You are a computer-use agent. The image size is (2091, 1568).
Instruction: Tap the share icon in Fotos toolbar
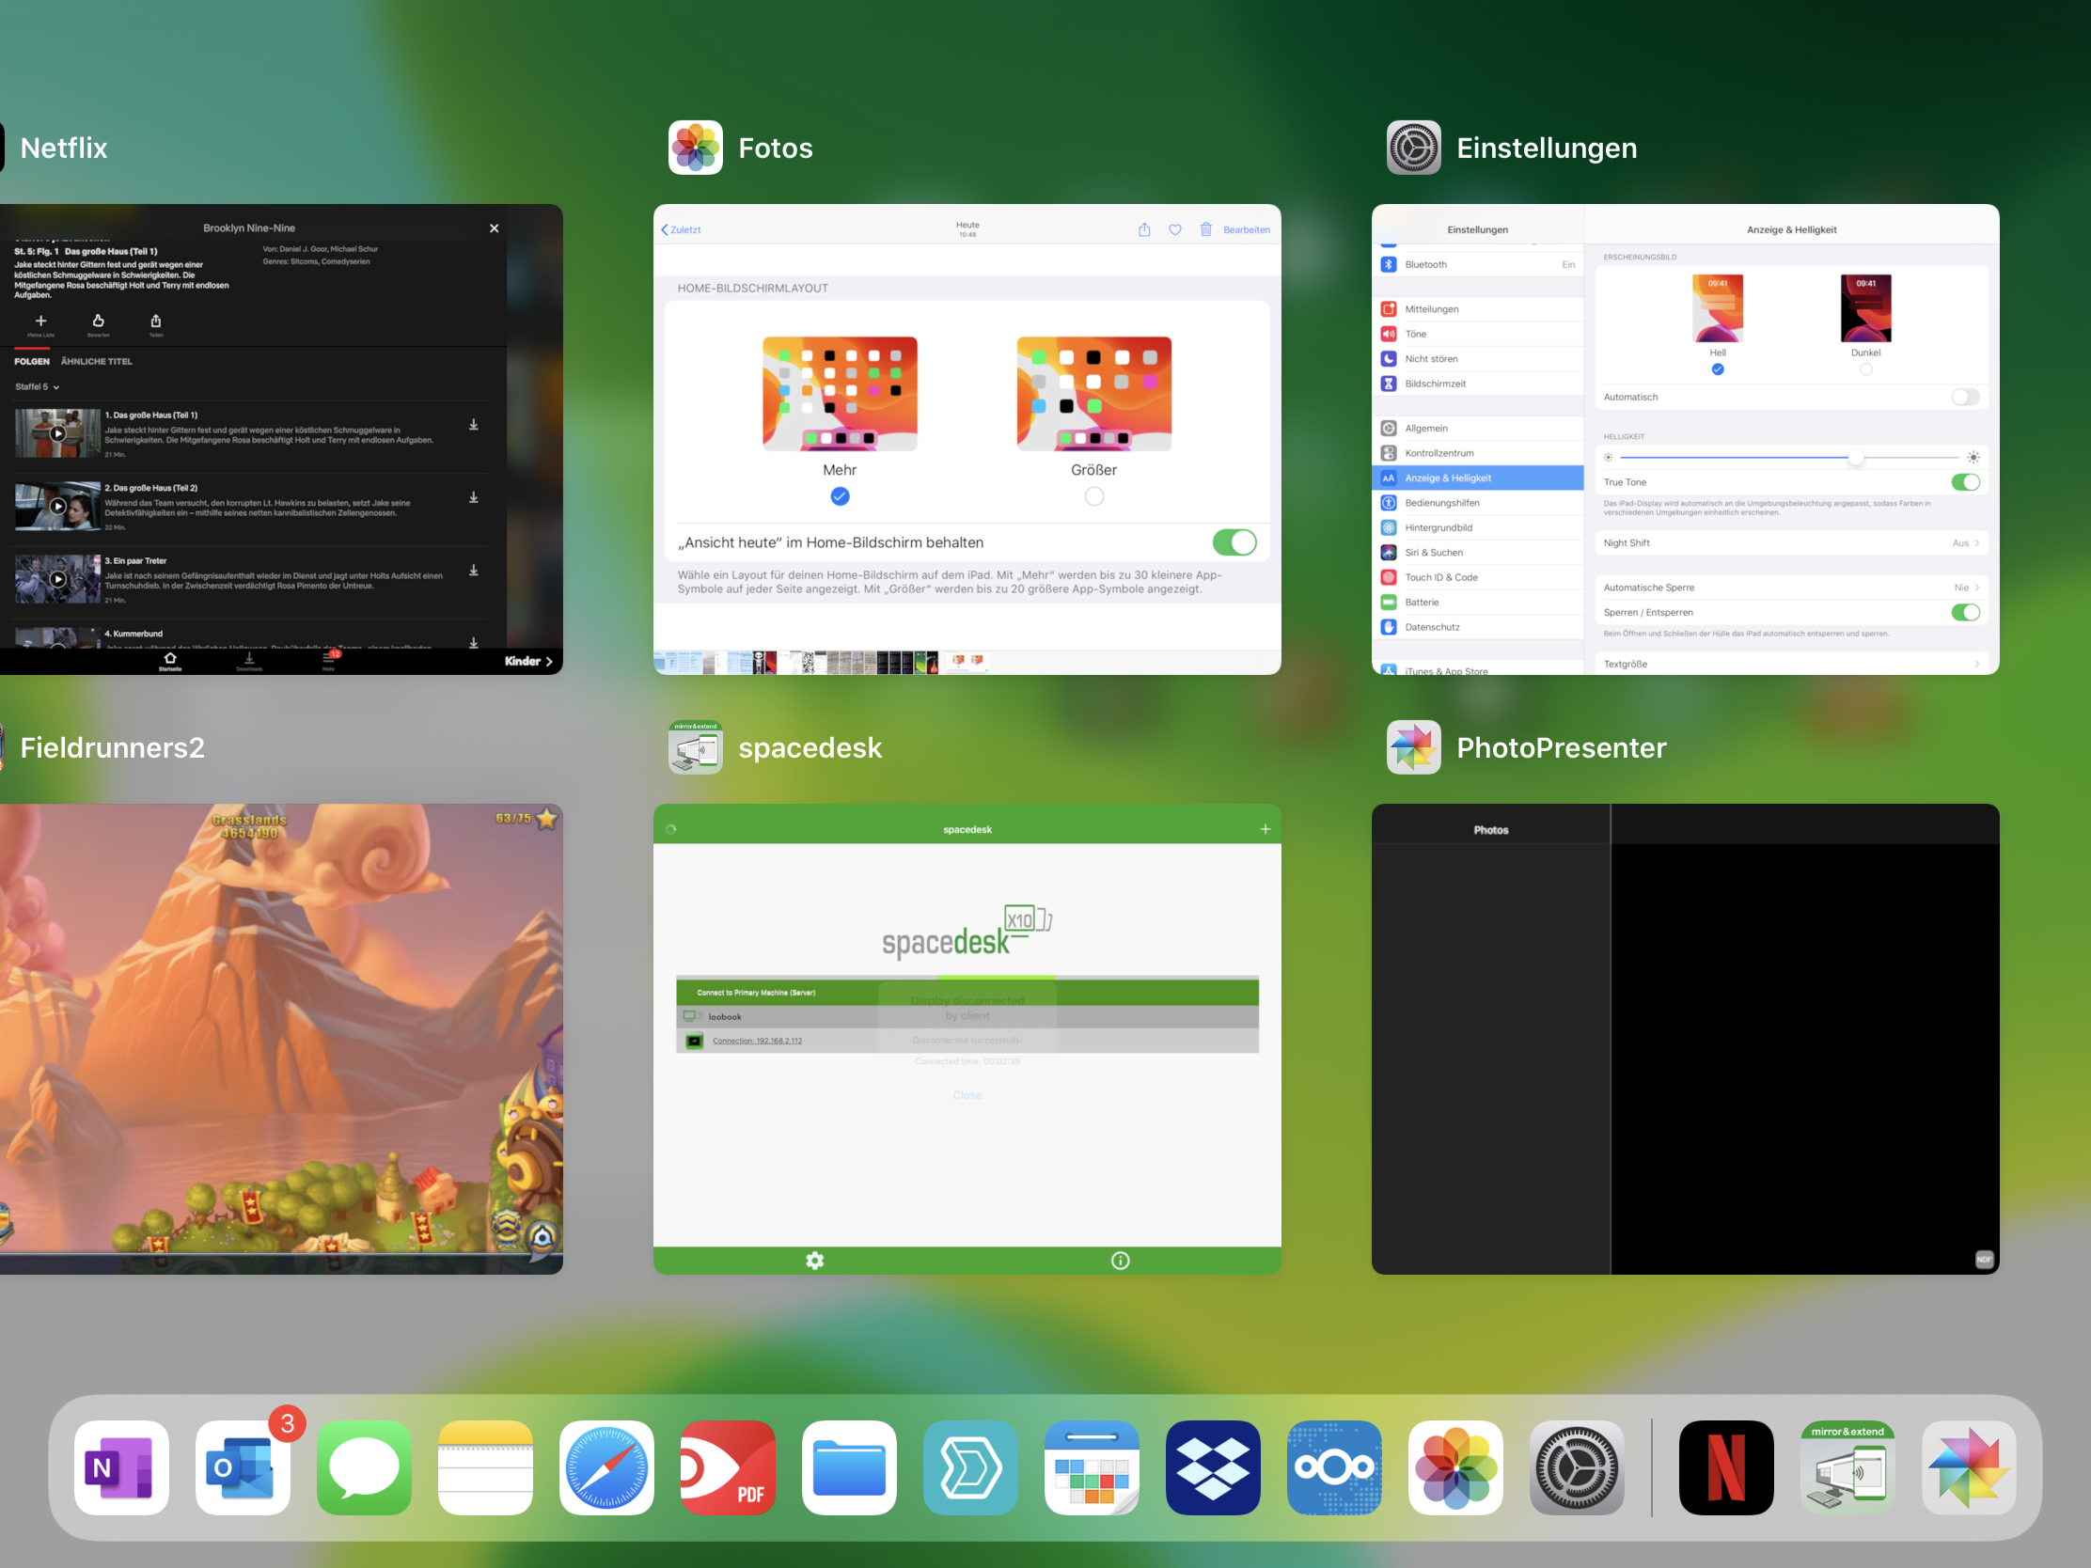(1144, 229)
